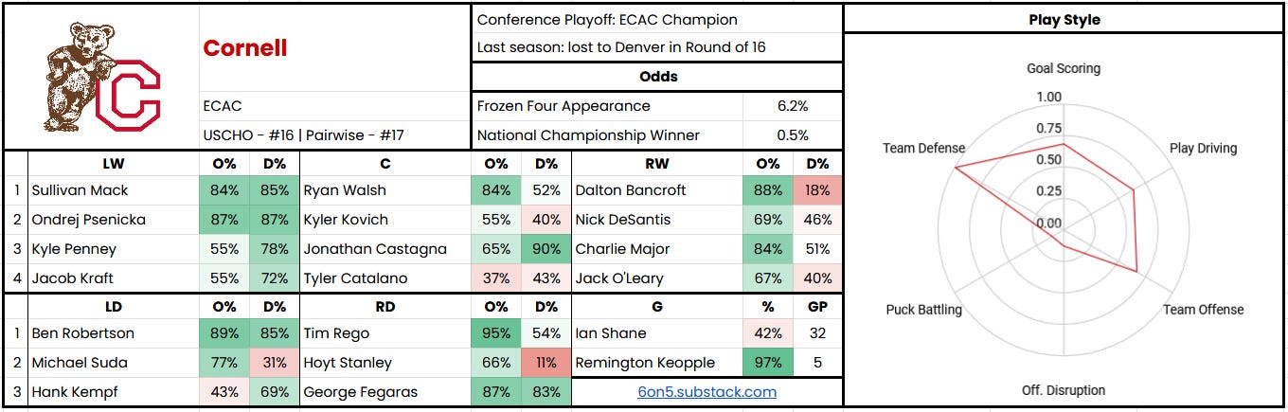Screen dimensions: 1288x412
Task: Select Remington Keopple's 97% cell
Action: pyautogui.click(x=768, y=363)
